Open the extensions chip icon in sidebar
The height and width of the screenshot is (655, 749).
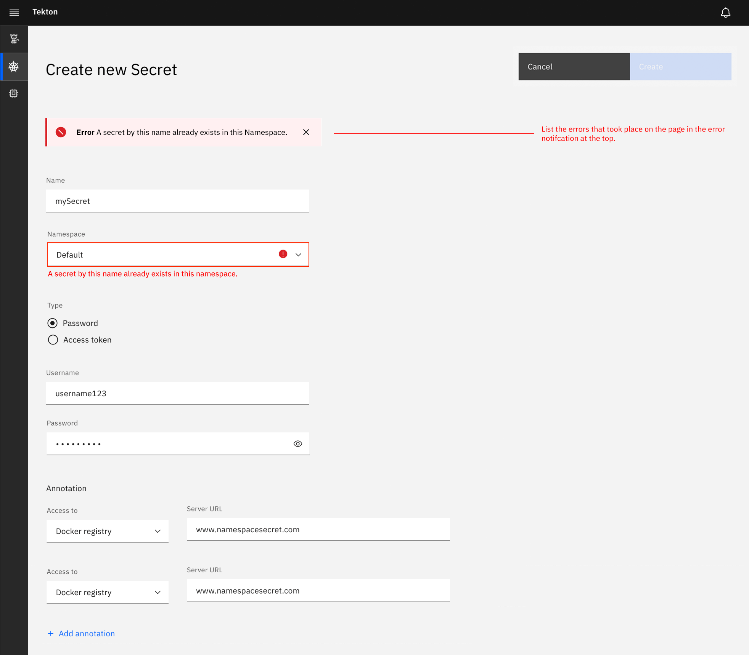[14, 93]
